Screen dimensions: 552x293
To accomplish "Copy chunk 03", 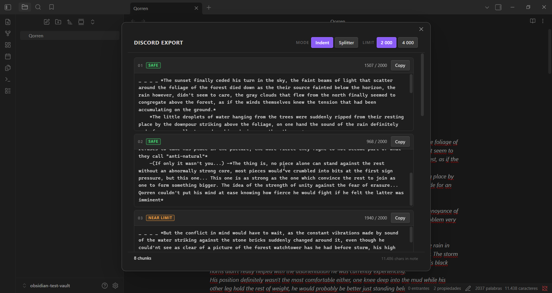I will pyautogui.click(x=400, y=218).
